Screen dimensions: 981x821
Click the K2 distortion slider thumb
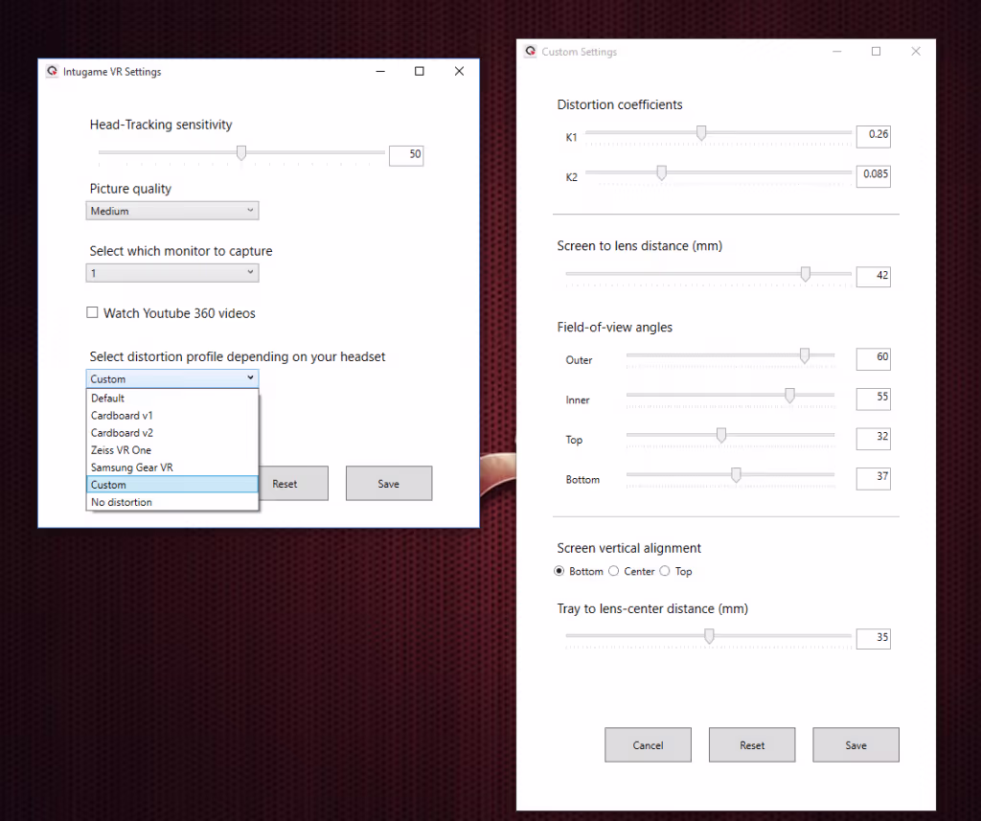tap(661, 172)
